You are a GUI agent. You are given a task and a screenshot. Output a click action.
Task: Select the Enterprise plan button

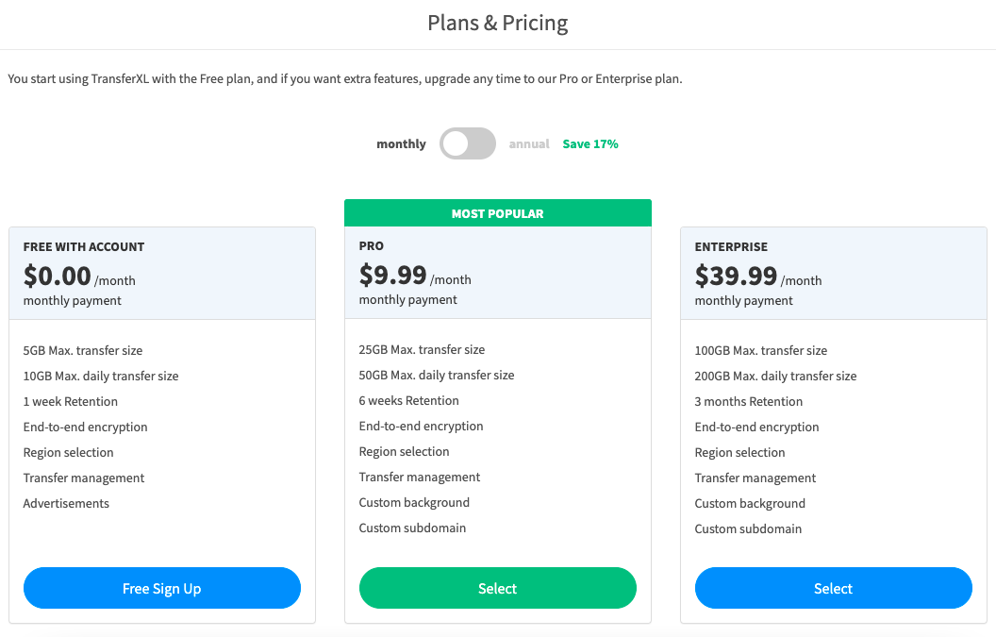pos(833,588)
